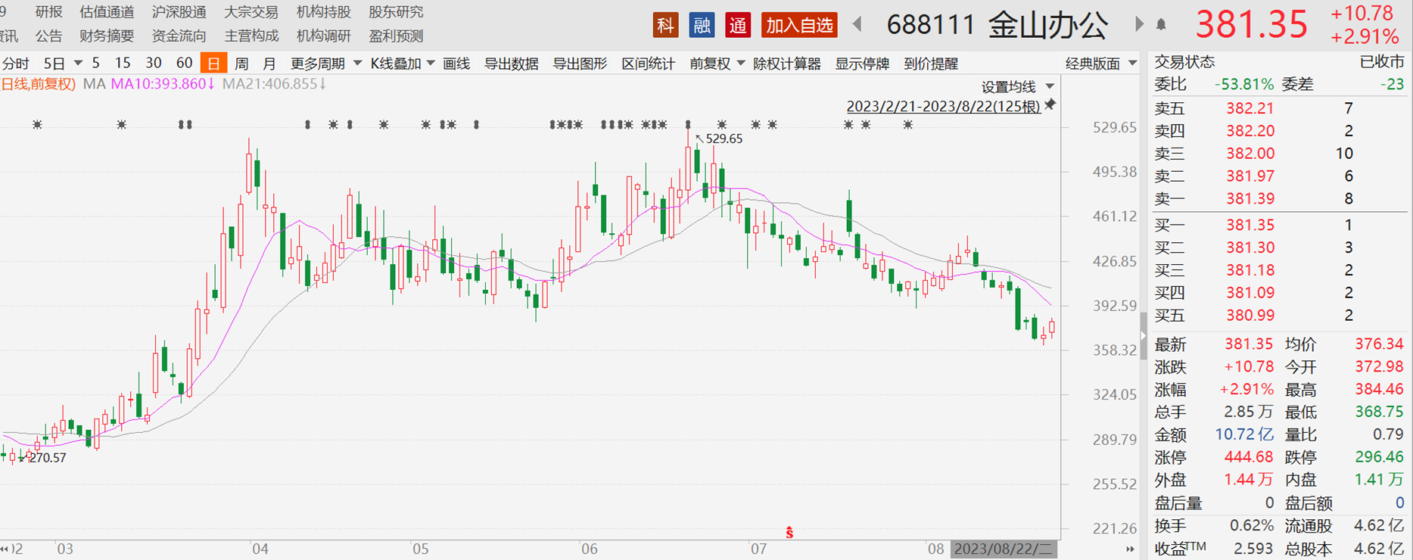Open the 资金流向 tab

(x=179, y=36)
